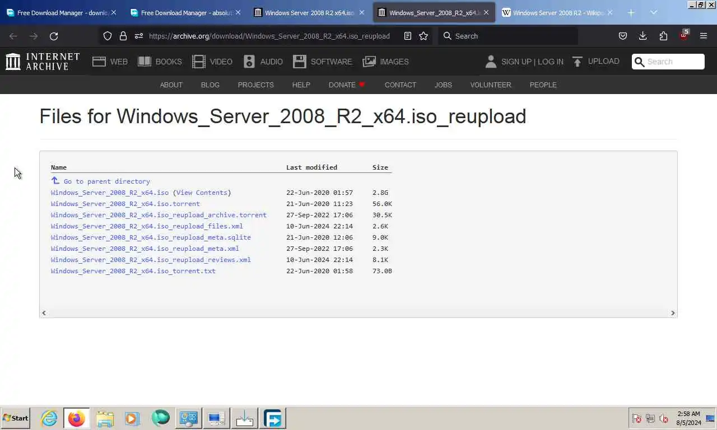Go back to previous page
This screenshot has height=430, width=717.
point(13,36)
